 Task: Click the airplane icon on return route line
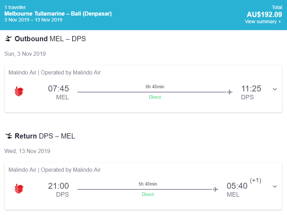[216, 189]
